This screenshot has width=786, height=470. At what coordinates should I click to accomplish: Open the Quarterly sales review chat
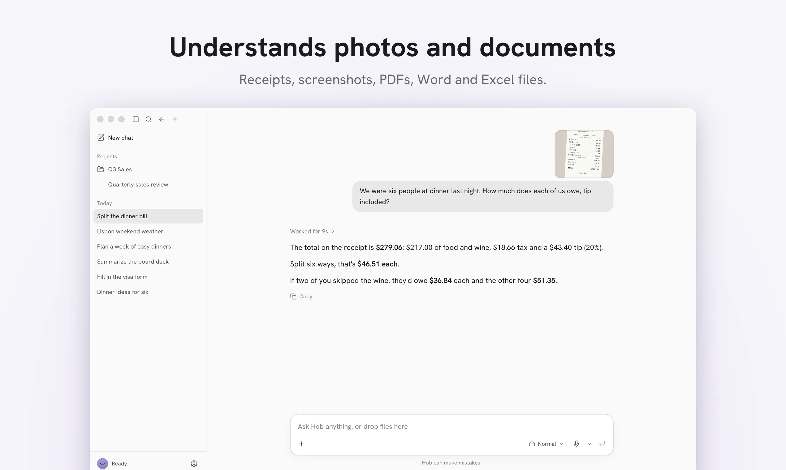click(148, 185)
